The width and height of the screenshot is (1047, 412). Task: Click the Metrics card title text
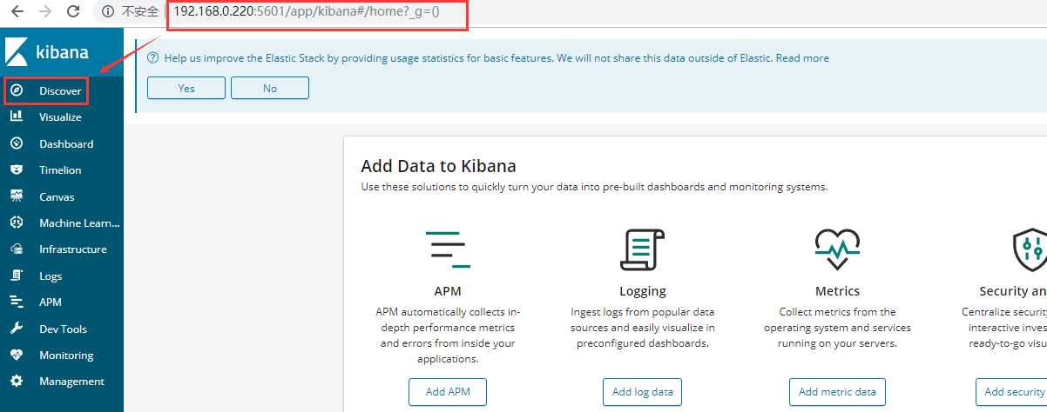click(x=837, y=291)
